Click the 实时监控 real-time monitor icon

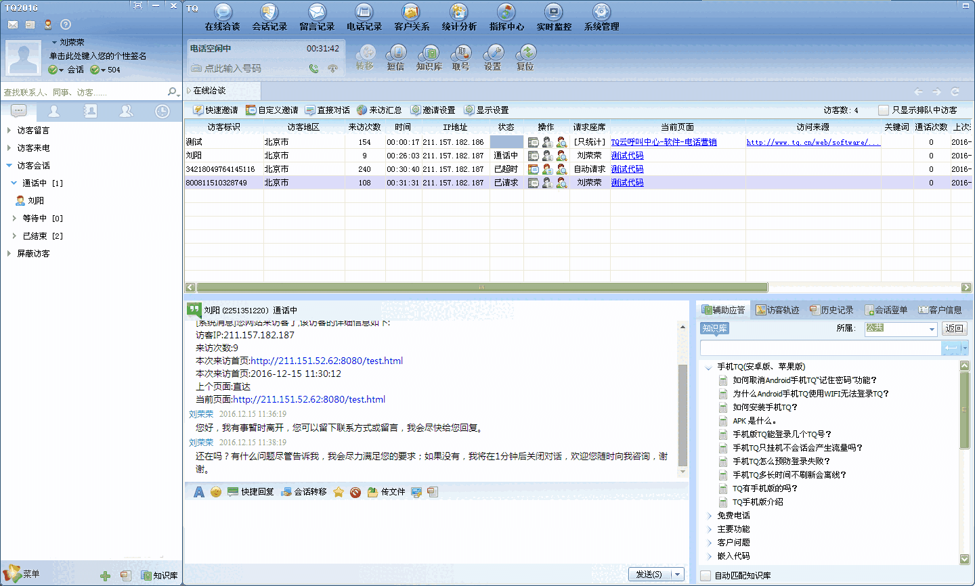(554, 17)
